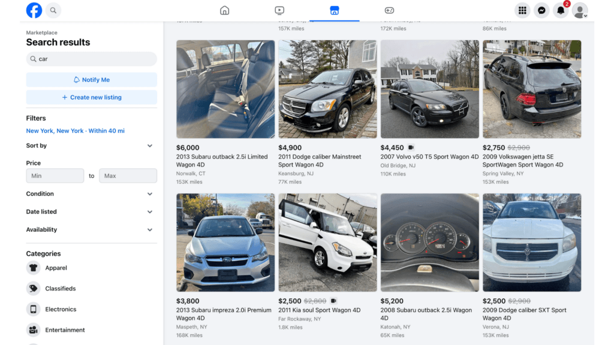View notifications bell icon

pyautogui.click(x=561, y=11)
